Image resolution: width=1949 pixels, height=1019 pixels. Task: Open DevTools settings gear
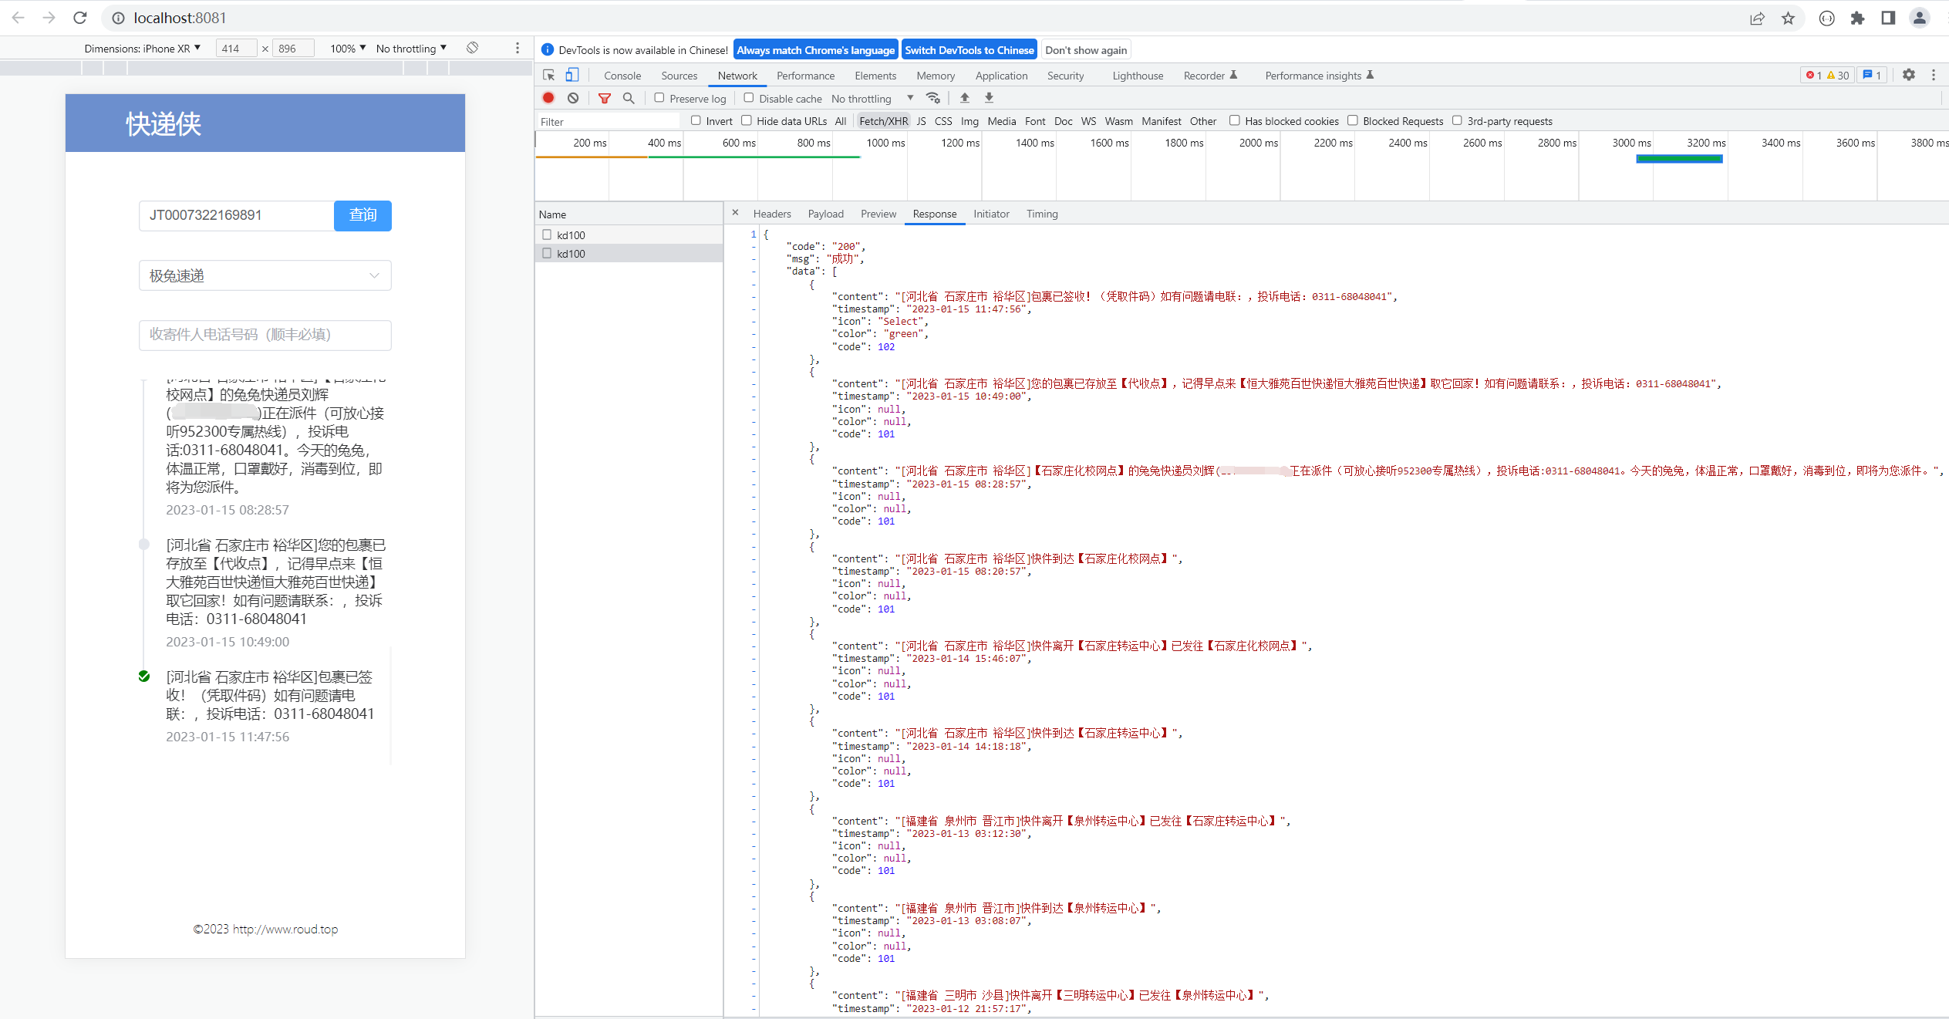pos(1909,75)
